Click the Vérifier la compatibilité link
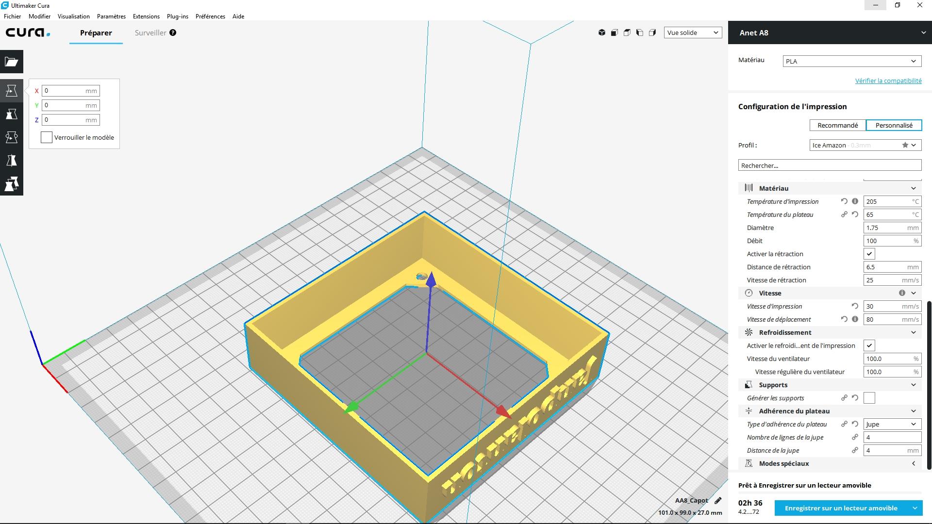 point(888,81)
